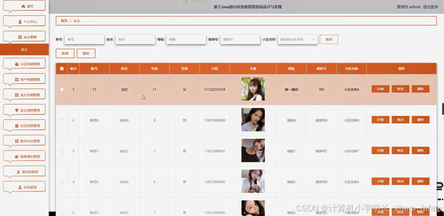Check the checkbox for row 账号6
This screenshot has height=216, width=444.
tap(62, 182)
